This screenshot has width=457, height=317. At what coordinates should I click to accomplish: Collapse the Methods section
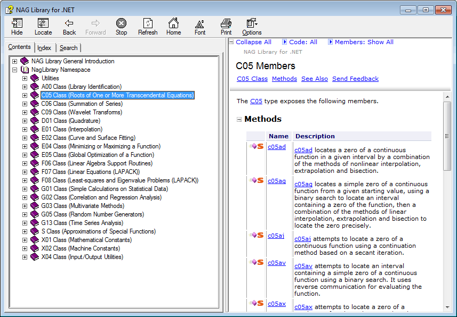(239, 119)
